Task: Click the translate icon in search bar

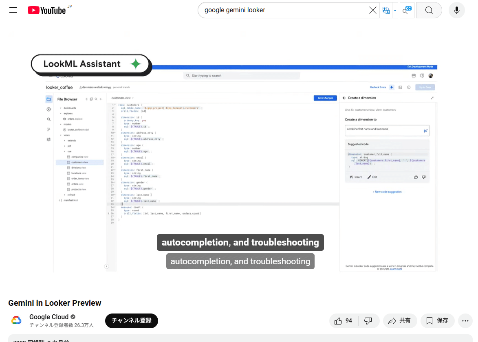Action: pos(386,10)
